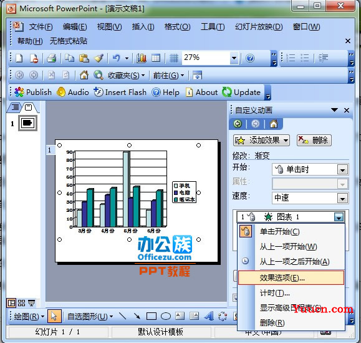Image resolution: width=361 pixels, height=343 pixels.
Task: Open the 收藏夹(S) dropdown
Action: click(x=126, y=75)
